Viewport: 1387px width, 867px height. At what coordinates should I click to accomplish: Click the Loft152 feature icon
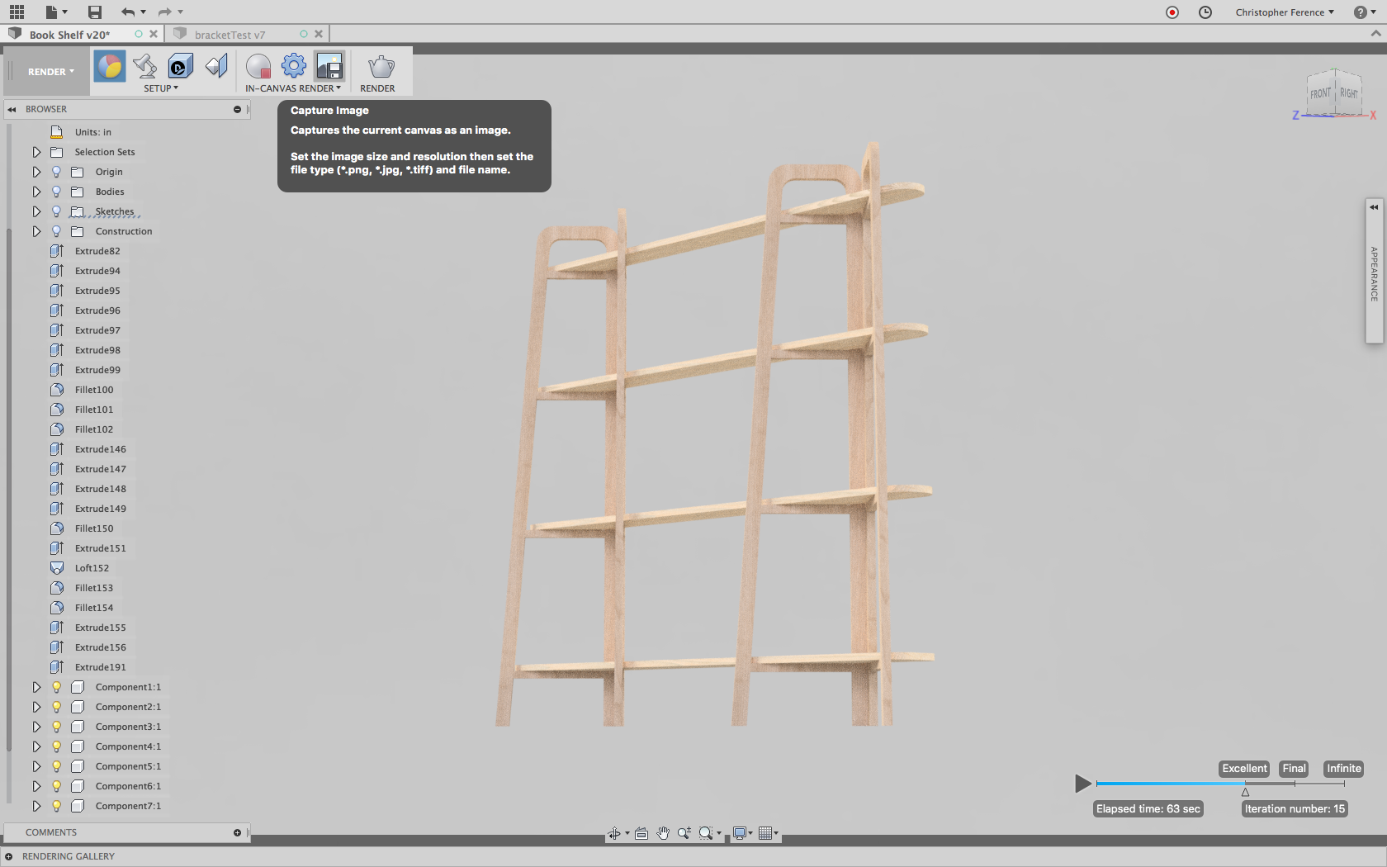click(x=57, y=568)
